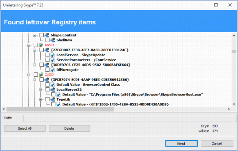Check the BrowserControl Class default value checkbox
Image resolution: width=238 pixels, height=151 pixels.
tap(47, 84)
